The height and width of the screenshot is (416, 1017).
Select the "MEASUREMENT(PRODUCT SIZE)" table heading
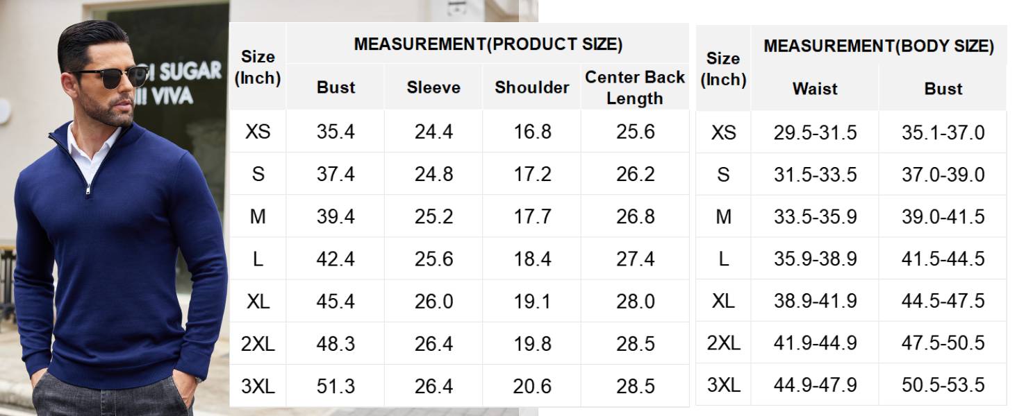488,44
